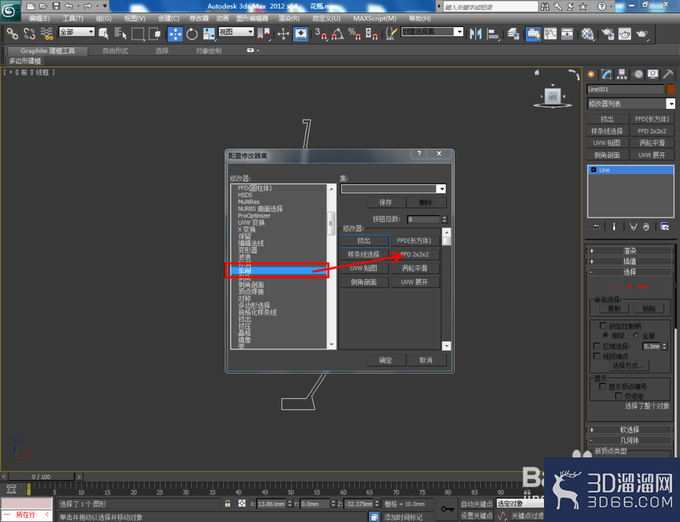The image size is (680, 522).
Task: Activate the Select and Rotate tool
Action: tap(192, 33)
